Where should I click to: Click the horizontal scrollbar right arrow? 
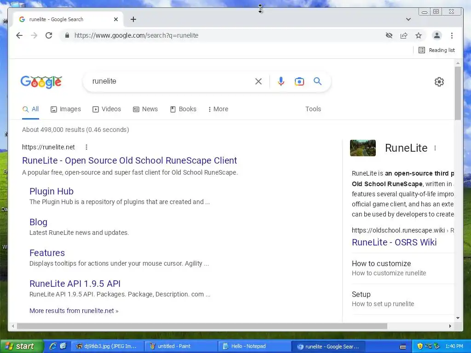tap(450, 326)
